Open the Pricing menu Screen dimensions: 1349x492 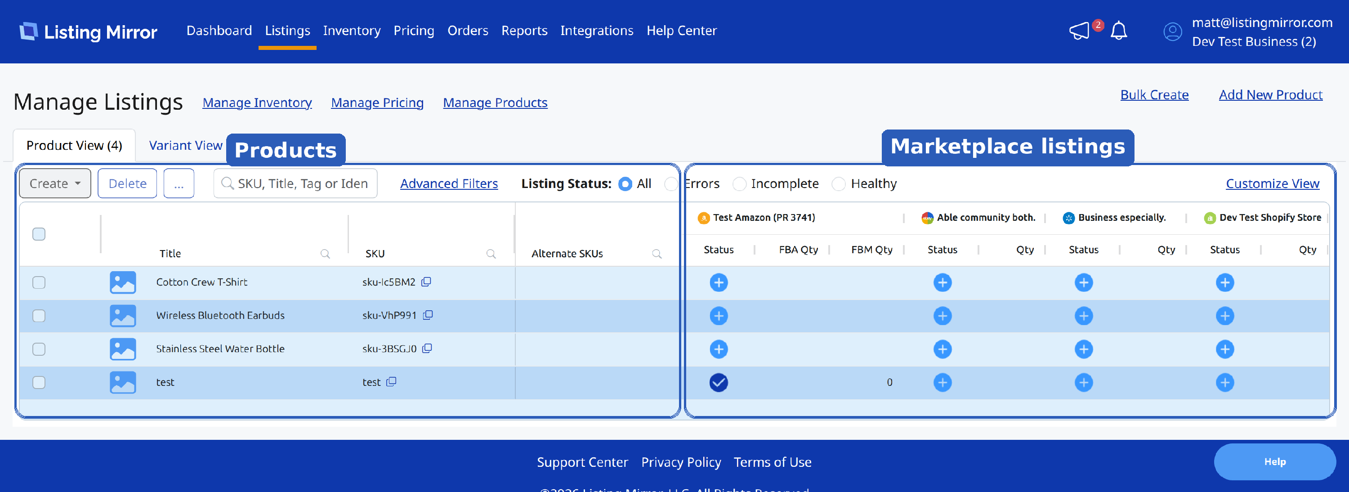coord(414,31)
